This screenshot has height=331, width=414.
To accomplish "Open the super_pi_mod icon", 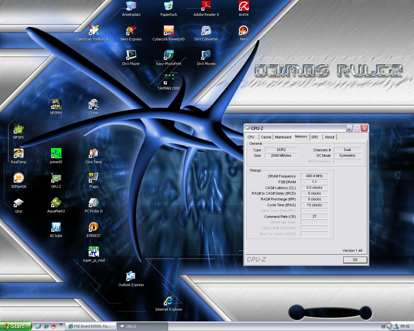I will coord(93,254).
